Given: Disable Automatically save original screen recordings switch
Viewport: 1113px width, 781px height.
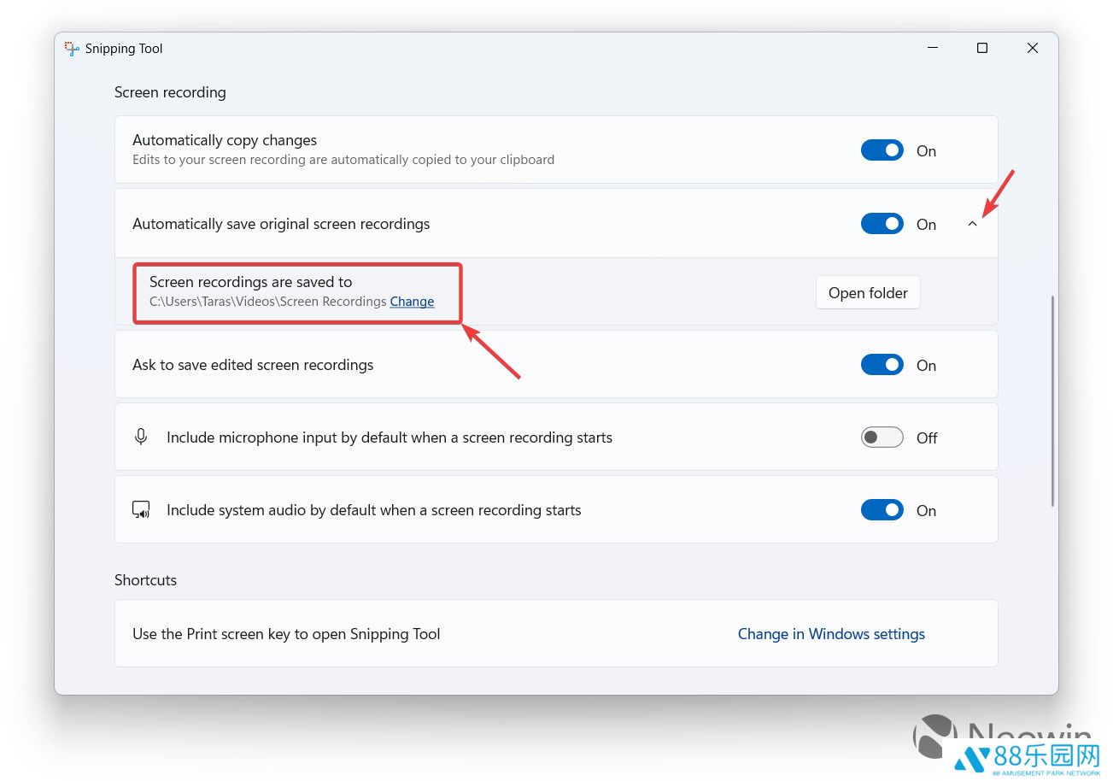Looking at the screenshot, I should click(x=882, y=224).
